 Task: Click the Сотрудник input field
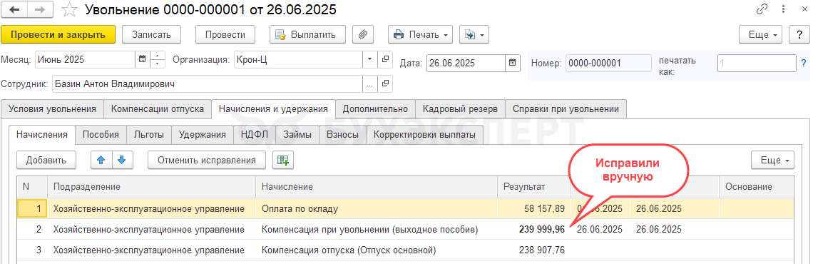coord(207,83)
